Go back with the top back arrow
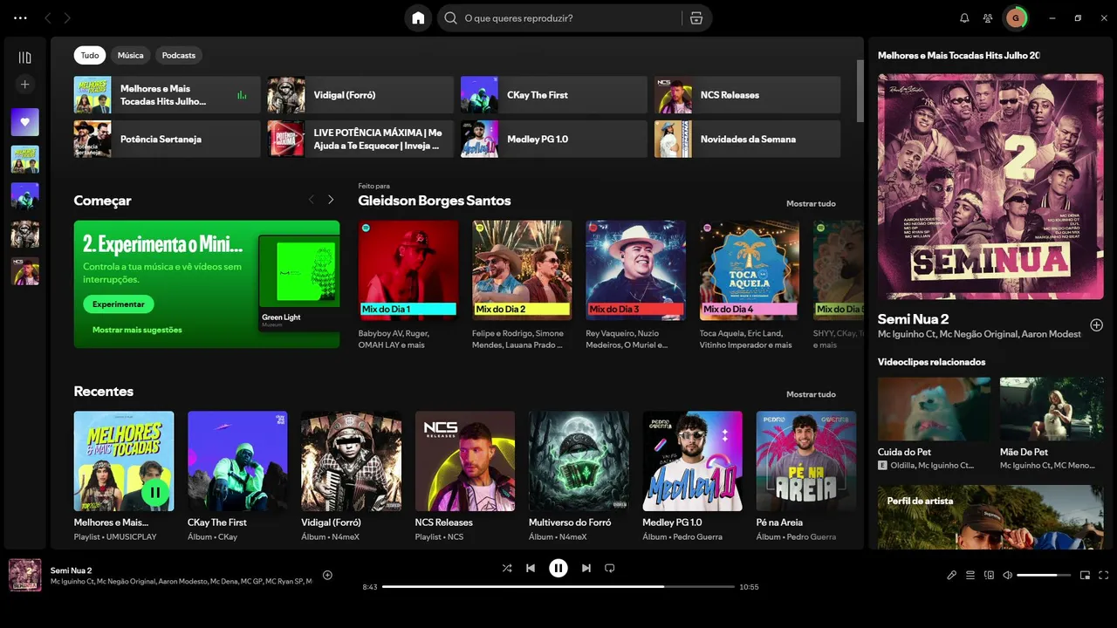Screen dimensions: 1117x628 (x=48, y=17)
